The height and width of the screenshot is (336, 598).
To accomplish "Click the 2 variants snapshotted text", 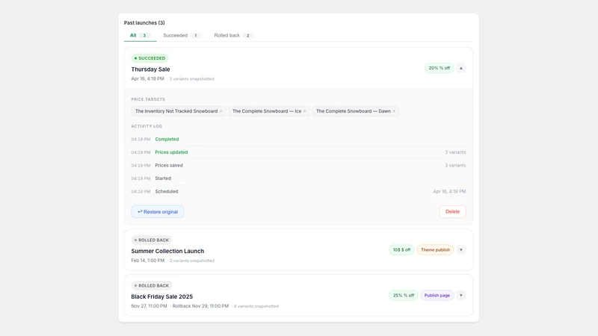I will tap(192, 261).
